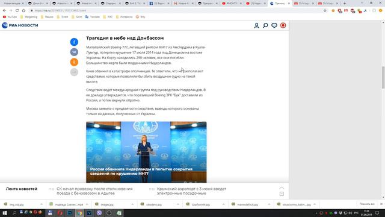Image resolution: width=385 pixels, height=217 pixels.
Task: Open the Bitly bookmark
Action: (140, 17)
